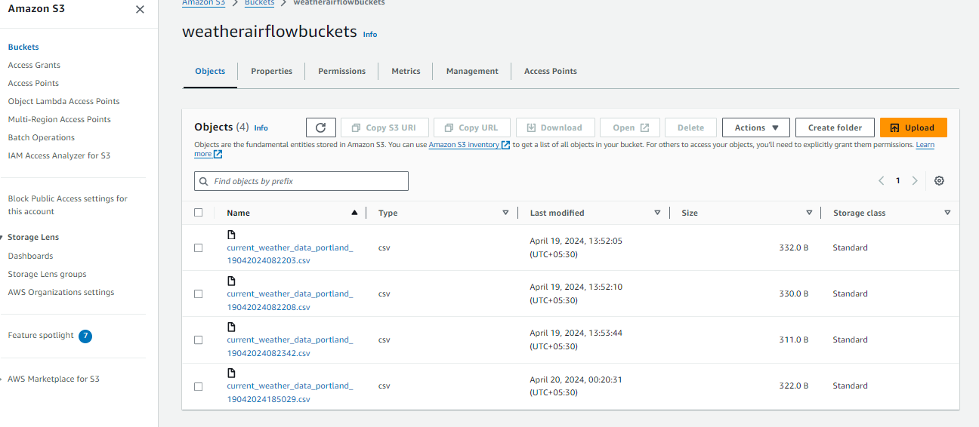This screenshot has height=427, width=979.
Task: Click Feature spotlight badge showing 7
Action: (85, 336)
